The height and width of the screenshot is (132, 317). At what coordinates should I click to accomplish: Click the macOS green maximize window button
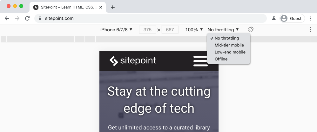pos(21,6)
